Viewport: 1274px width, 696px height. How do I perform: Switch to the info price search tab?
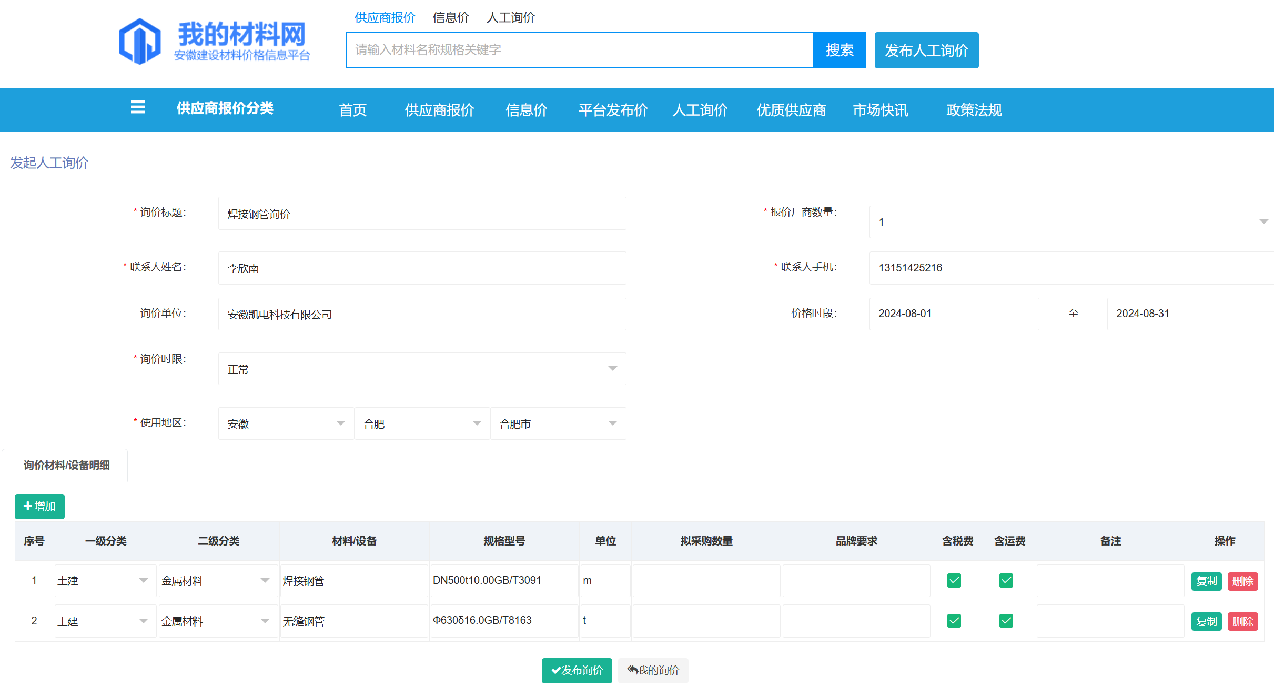450,17
